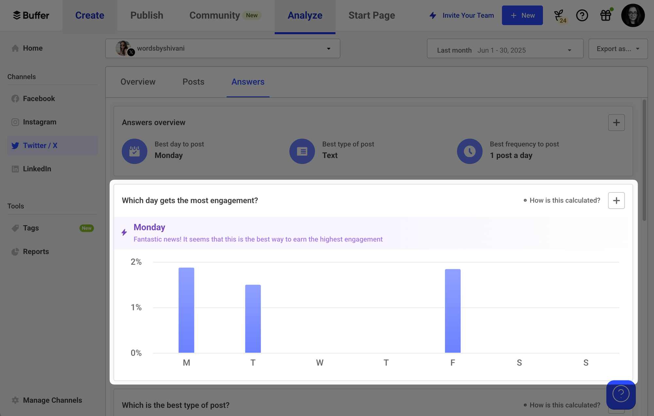Open the Reports tool

[x=36, y=251]
